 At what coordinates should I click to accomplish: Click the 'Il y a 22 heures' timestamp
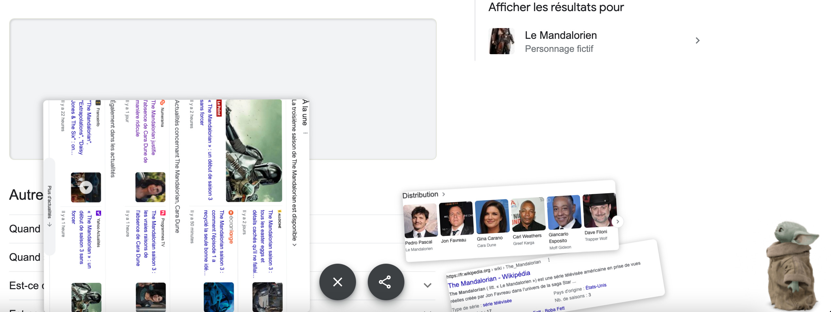(x=62, y=116)
